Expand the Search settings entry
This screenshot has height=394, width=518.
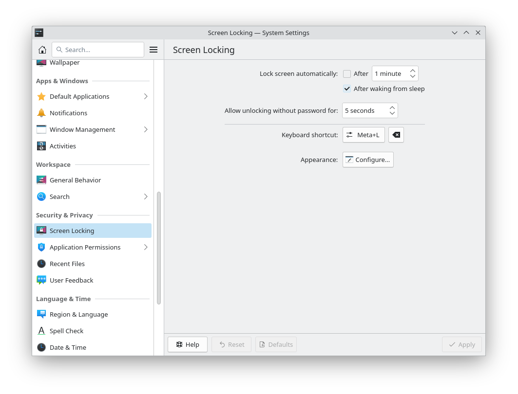click(145, 197)
